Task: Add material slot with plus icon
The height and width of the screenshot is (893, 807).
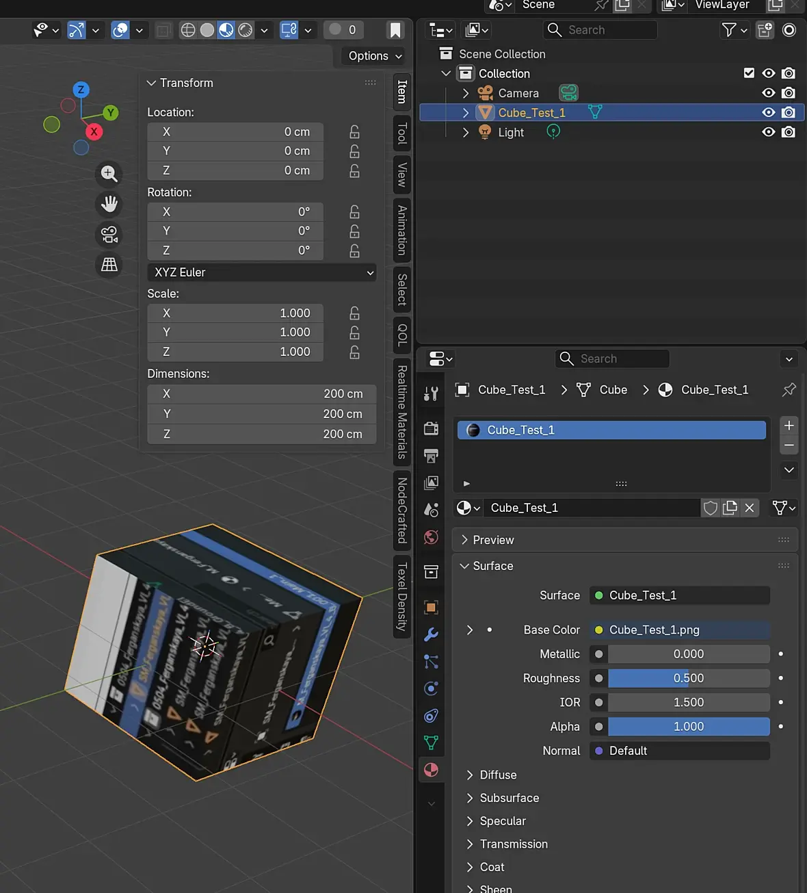Action: point(789,426)
